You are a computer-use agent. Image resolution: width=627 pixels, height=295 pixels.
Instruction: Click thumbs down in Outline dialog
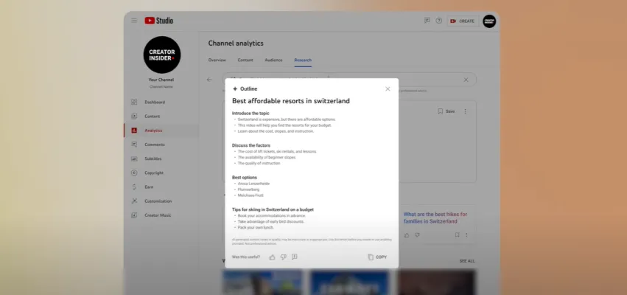click(283, 257)
